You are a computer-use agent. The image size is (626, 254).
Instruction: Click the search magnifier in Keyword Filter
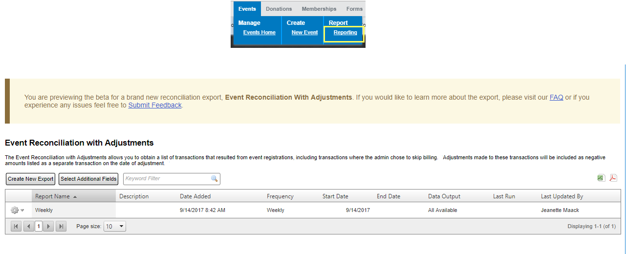click(214, 179)
